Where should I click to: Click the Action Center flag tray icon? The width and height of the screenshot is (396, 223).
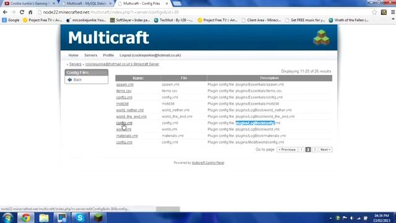point(345,218)
